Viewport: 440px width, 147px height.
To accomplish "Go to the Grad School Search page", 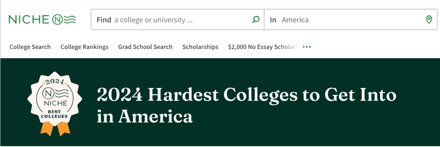I will click(145, 47).
